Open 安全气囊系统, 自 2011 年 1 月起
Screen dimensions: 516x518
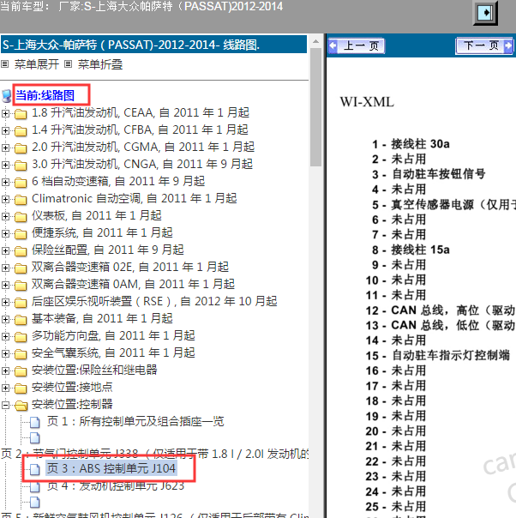point(113,352)
